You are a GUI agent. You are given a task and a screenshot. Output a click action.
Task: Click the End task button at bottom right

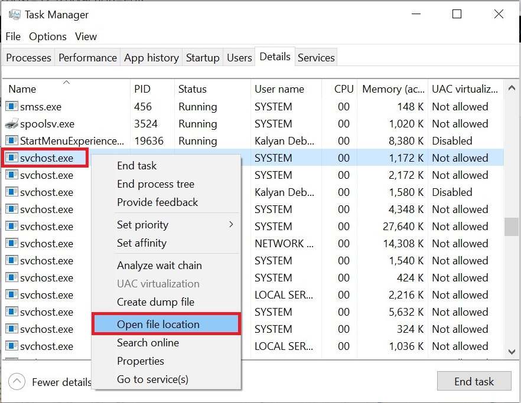[474, 381]
